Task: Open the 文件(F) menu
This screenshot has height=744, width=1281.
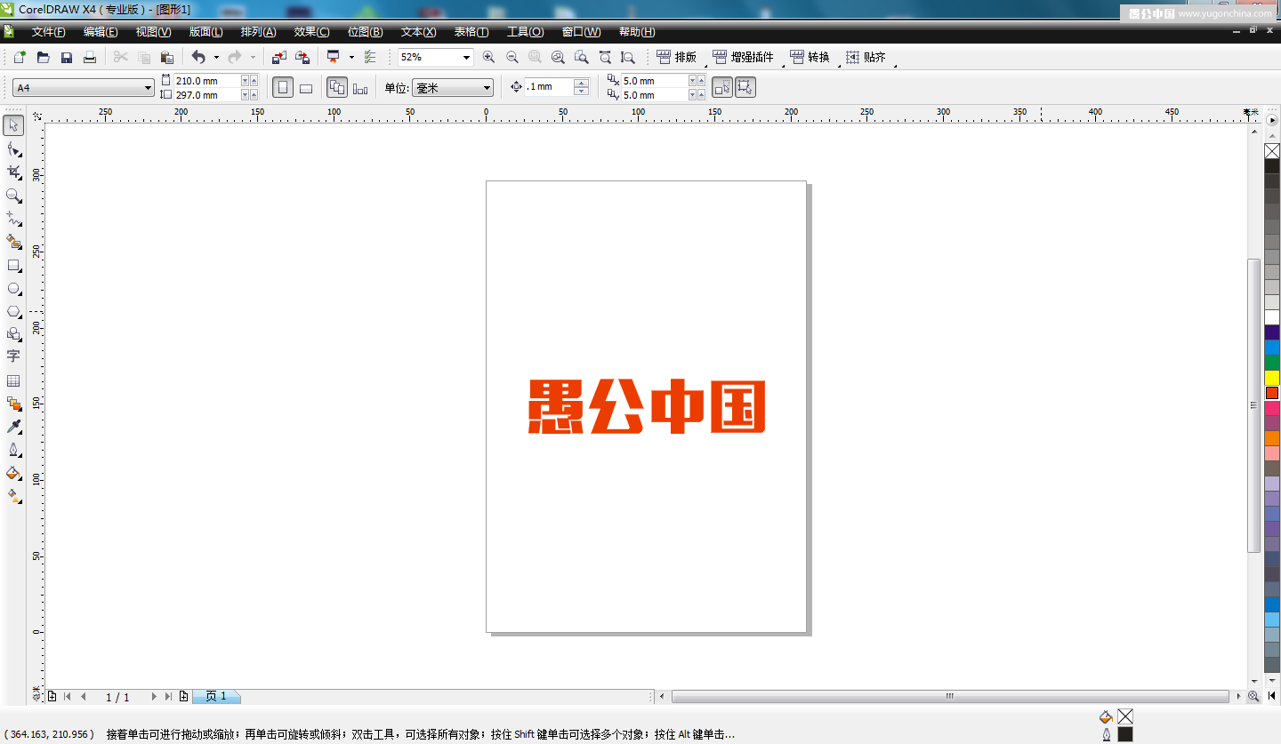Action: tap(49, 32)
